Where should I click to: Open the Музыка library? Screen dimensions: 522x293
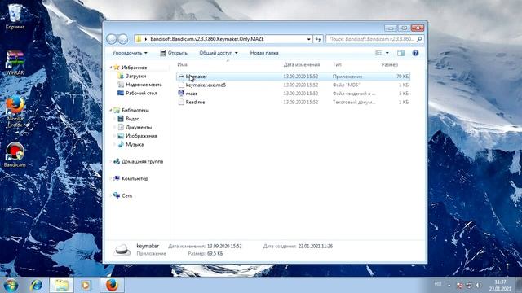coord(135,145)
